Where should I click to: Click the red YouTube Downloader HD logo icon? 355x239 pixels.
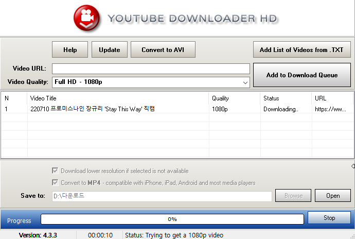(x=86, y=18)
